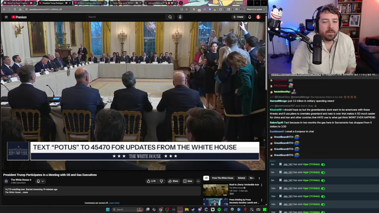Select the All filter chip
Screen dimensions: 379x213
pyautogui.click(x=206, y=178)
